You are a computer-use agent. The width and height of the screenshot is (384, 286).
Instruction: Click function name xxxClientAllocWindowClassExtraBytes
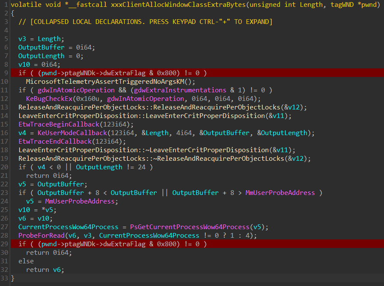[178, 5]
